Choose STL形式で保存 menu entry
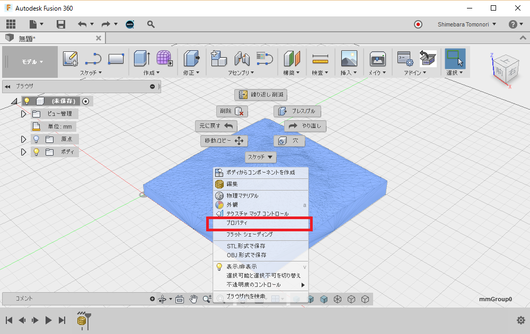 pos(261,246)
